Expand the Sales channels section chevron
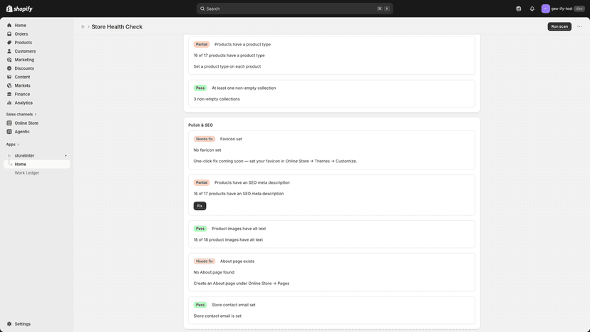The width and height of the screenshot is (590, 332). coord(36,115)
